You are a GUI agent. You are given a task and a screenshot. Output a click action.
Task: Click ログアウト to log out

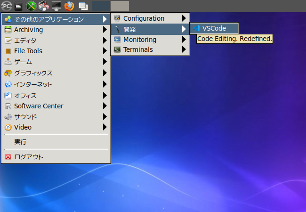click(56, 157)
